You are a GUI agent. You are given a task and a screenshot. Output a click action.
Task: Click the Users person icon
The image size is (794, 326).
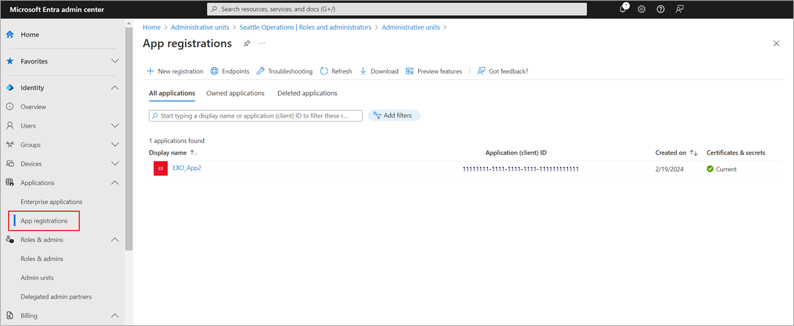tap(10, 126)
